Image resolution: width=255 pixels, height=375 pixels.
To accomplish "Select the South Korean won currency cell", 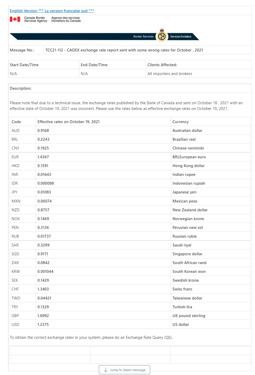I will (x=210, y=272).
